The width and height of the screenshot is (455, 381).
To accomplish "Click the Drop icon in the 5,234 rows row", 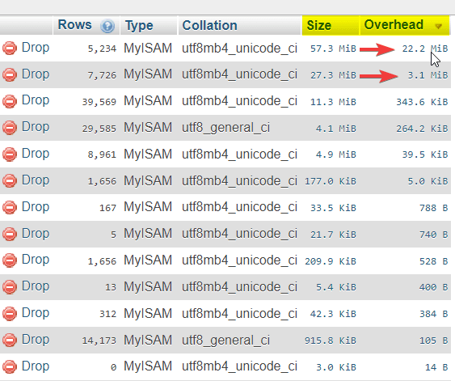I will click(10, 48).
